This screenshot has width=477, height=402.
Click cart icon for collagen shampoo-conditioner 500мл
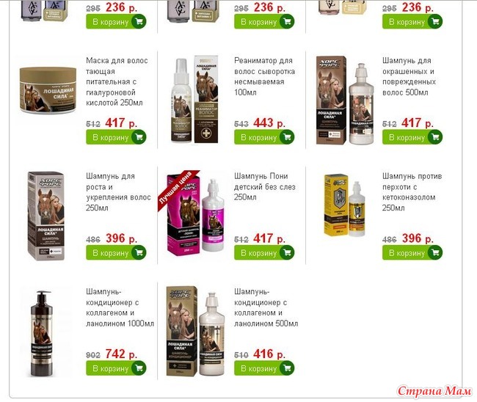tap(287, 368)
